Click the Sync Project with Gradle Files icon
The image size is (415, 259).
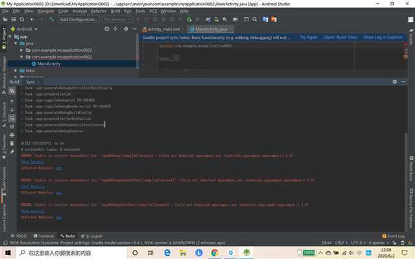[208, 19]
